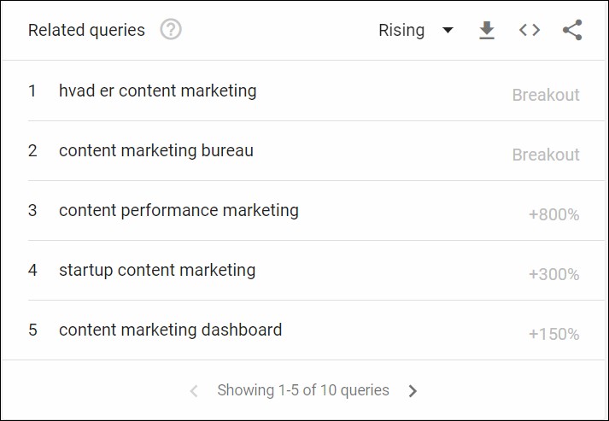This screenshot has height=421, width=609.
Task: Select content marketing bureau query
Action: [x=155, y=150]
